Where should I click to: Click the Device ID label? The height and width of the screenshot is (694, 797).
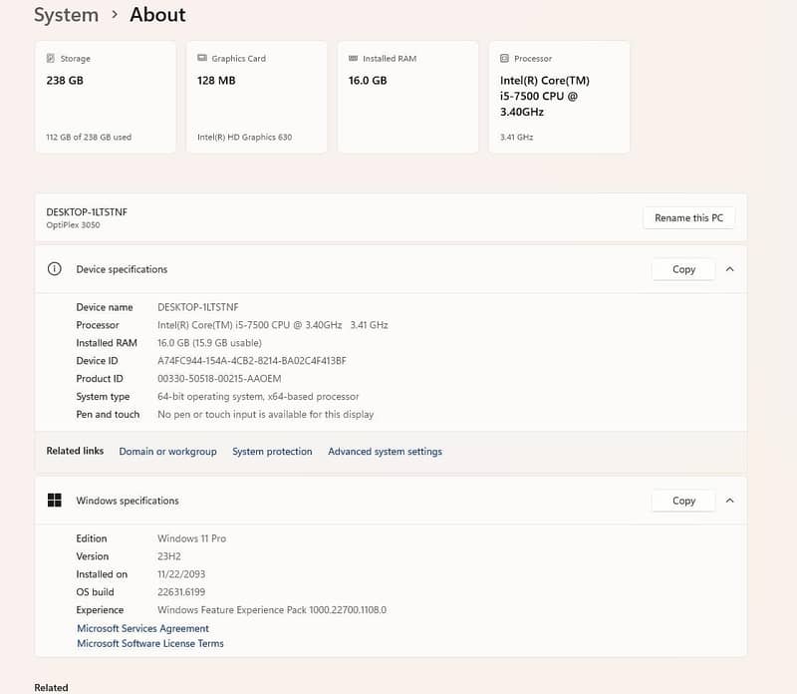(97, 361)
